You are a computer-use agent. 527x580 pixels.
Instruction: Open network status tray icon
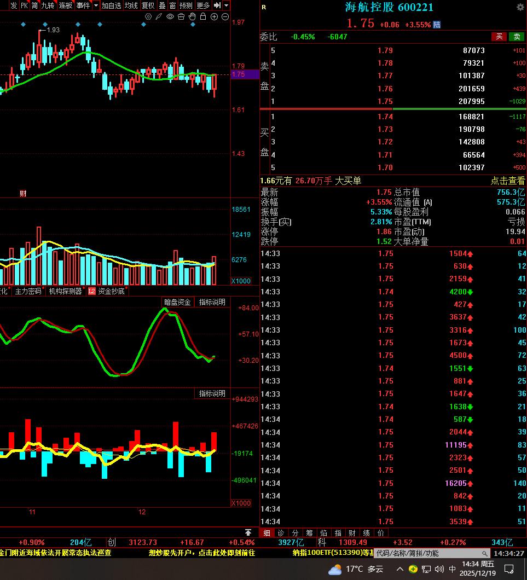click(426, 569)
